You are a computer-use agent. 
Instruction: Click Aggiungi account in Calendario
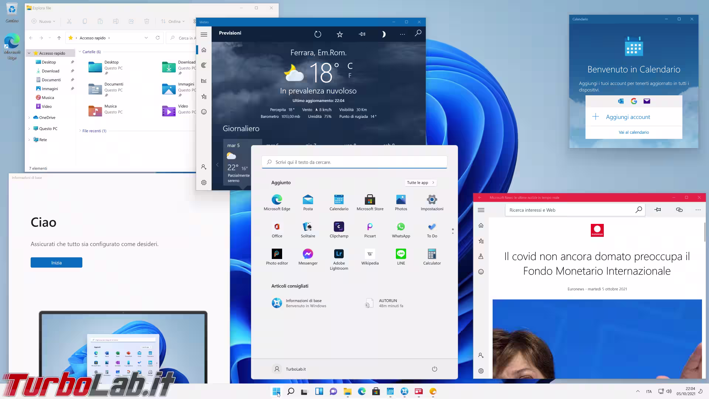coord(634,117)
